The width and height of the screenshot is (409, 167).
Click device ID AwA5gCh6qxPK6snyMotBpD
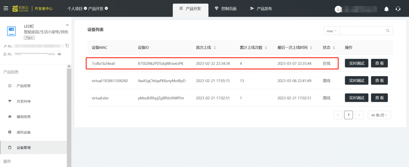[162, 81]
